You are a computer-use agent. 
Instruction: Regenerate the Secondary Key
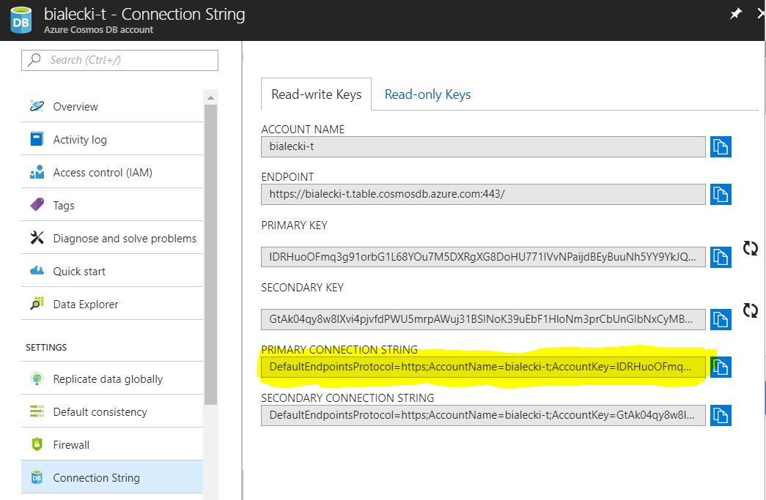click(x=751, y=310)
